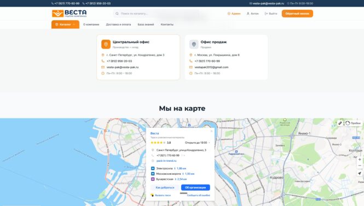Click the phone number in map popup
This screenshot has height=206, width=364.
click(x=168, y=155)
